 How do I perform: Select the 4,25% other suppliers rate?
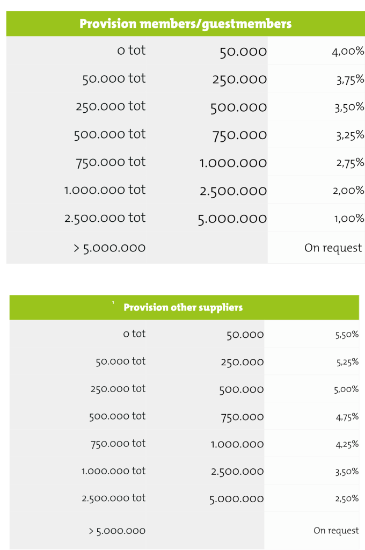tap(347, 444)
